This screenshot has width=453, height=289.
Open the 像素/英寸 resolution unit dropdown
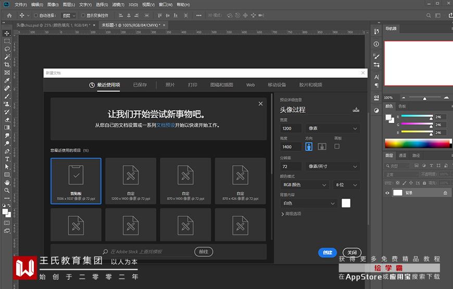[x=333, y=166]
